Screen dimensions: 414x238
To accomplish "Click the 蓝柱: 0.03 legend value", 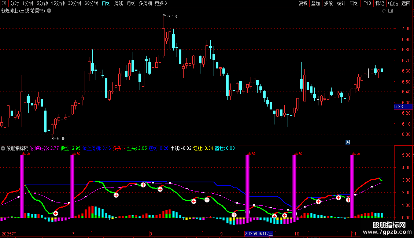I will pyautogui.click(x=225, y=148).
